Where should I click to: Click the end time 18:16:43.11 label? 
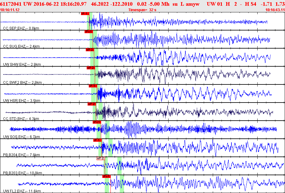274,10
